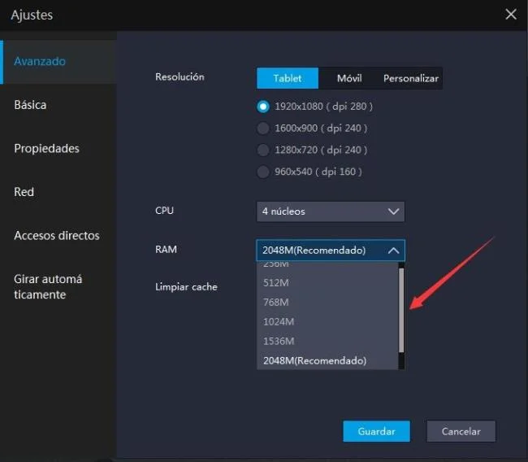Click the RAM list scrollbar thumb

(401, 310)
